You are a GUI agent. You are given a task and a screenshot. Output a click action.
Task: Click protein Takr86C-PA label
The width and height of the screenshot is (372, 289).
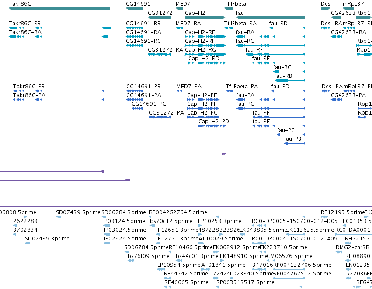pyautogui.click(x=29, y=95)
